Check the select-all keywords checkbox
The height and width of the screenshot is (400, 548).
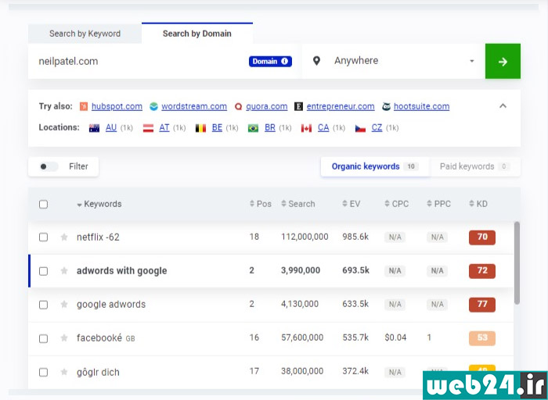coord(43,204)
